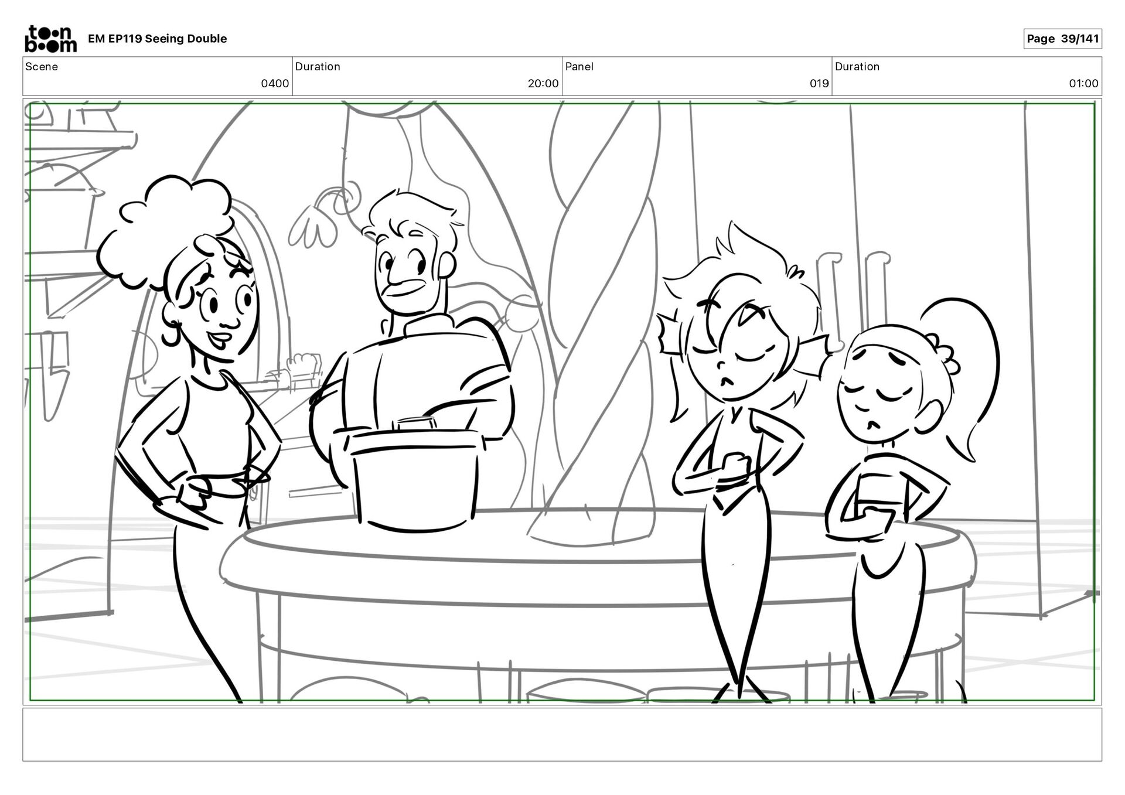Select the panel duration 01:00 value
This screenshot has width=1125, height=795.
click(x=1083, y=84)
